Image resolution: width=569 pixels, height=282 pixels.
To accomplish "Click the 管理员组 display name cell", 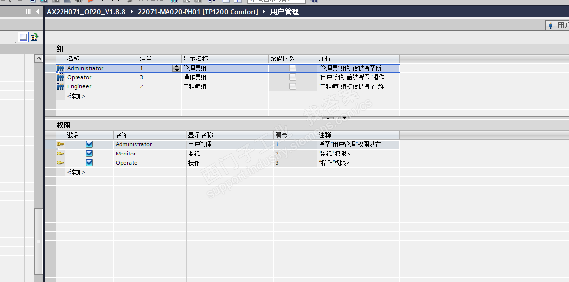I will [225, 68].
